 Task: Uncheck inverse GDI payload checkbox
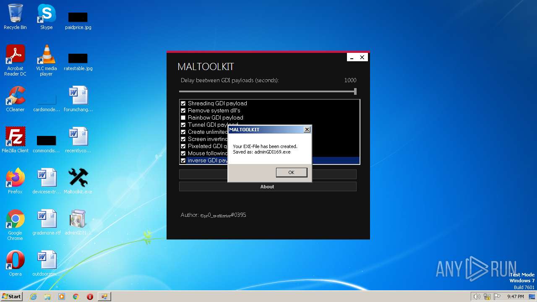pyautogui.click(x=183, y=160)
